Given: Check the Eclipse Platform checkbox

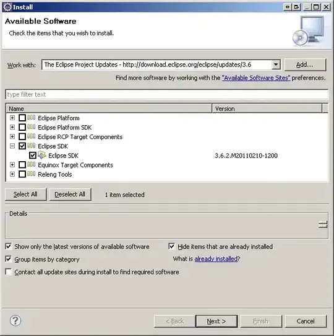Looking at the screenshot, I should pos(22,118).
